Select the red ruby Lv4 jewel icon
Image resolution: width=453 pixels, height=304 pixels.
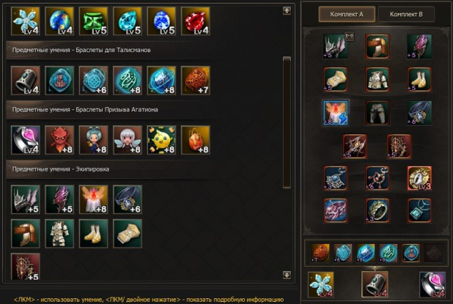click(195, 21)
